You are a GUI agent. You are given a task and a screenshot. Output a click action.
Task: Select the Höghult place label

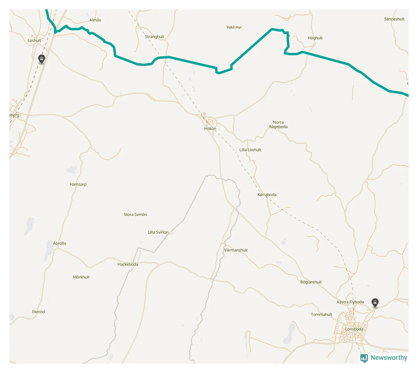click(x=315, y=38)
